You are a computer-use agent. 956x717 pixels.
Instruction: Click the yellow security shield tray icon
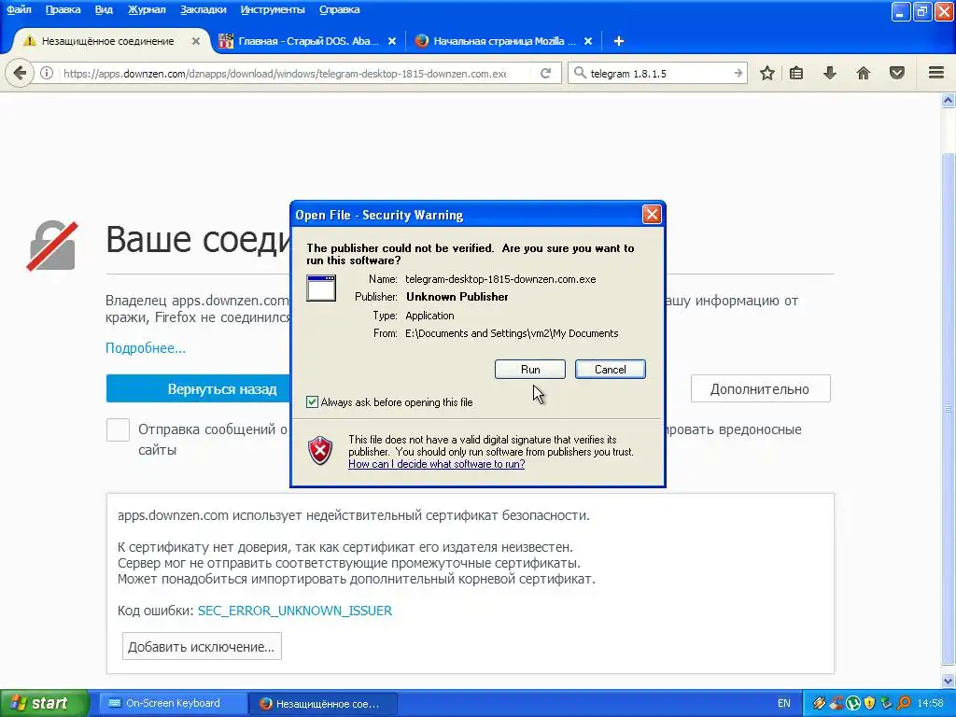click(x=870, y=704)
